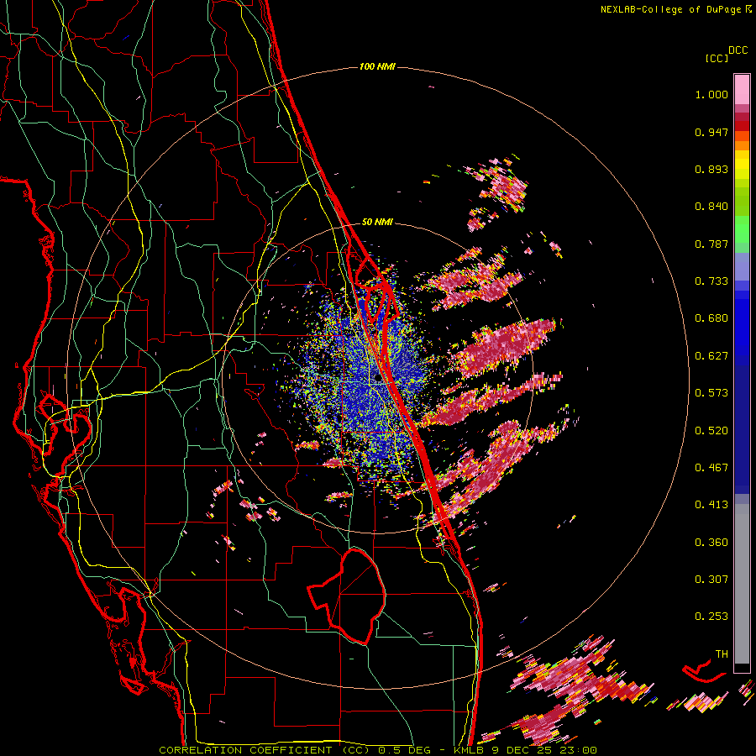
Task: Click the 0.840 scale value
Action: [x=711, y=207]
